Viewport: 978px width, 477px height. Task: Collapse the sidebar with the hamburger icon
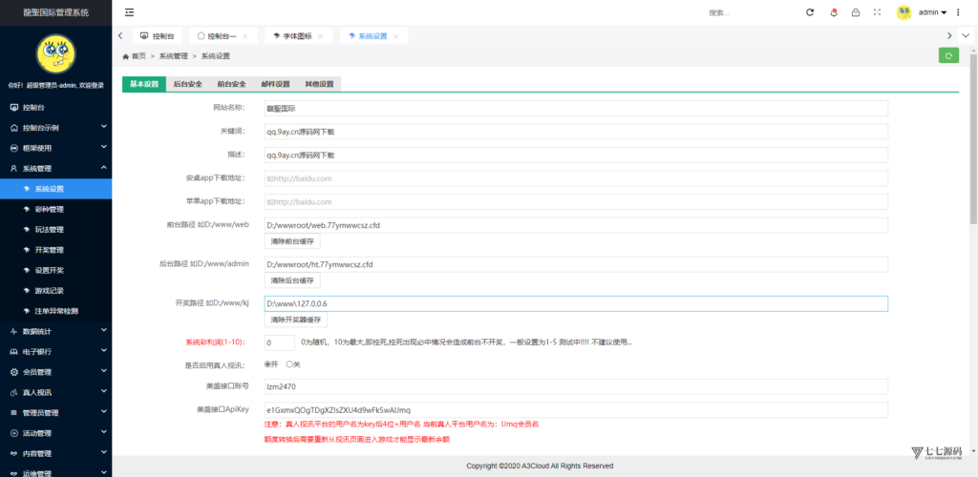[129, 12]
